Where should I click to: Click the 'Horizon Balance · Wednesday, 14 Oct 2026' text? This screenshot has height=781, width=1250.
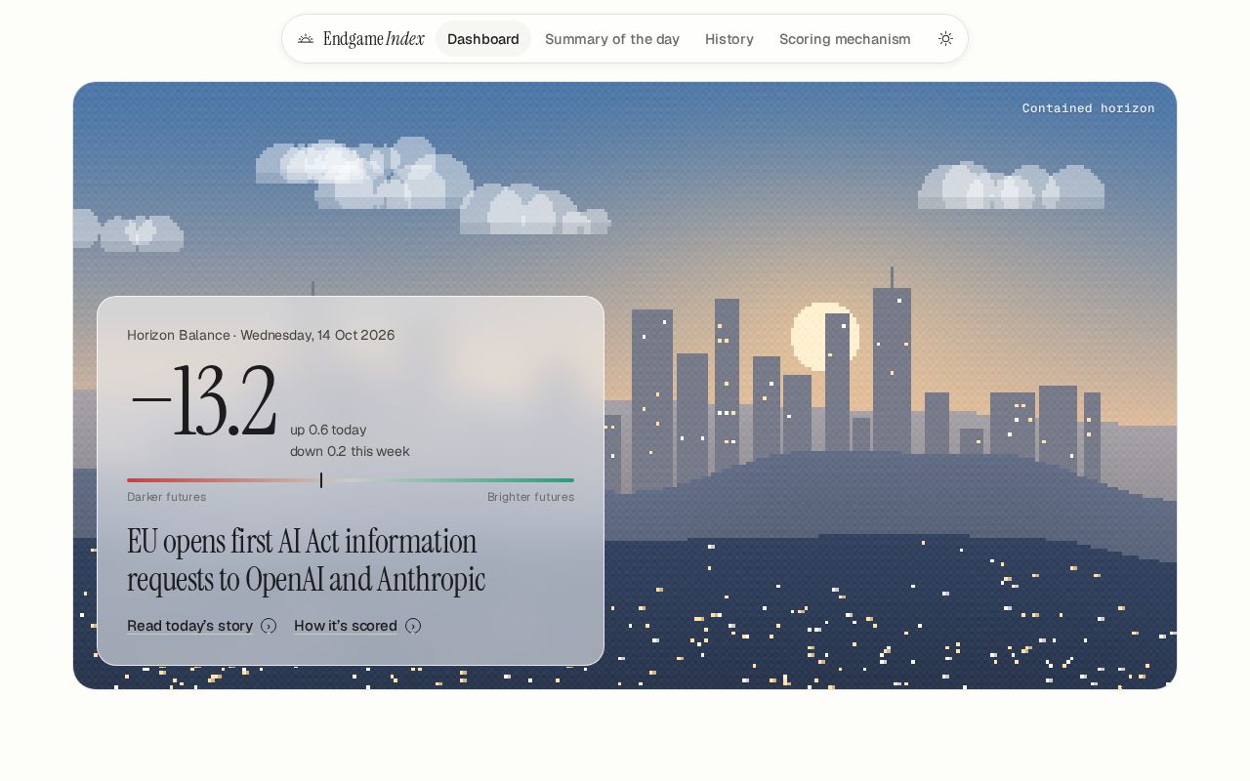(261, 335)
